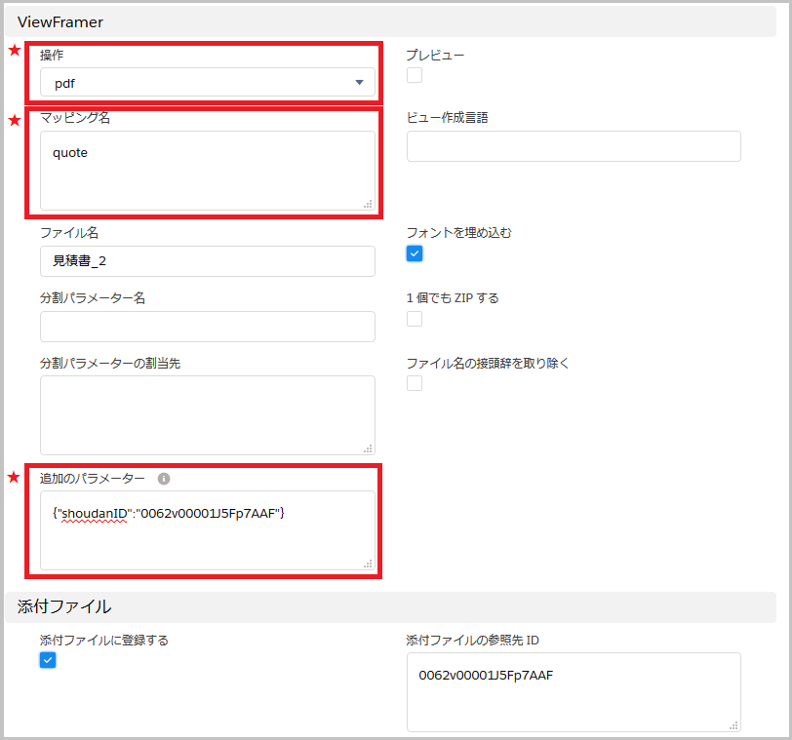792x740 pixels.
Task: Click the 分割パラメーターの割当先 text area
Action: click(x=207, y=414)
